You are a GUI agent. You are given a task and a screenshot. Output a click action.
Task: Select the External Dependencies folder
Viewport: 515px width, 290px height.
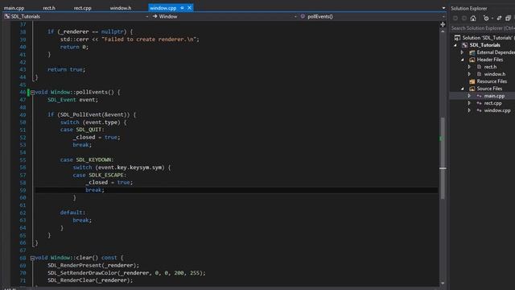(x=496, y=52)
